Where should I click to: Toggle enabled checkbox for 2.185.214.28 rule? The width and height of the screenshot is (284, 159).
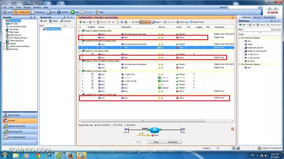pos(93,81)
